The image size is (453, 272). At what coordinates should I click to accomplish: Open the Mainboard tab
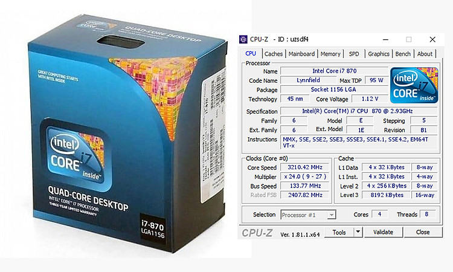[x=301, y=54]
